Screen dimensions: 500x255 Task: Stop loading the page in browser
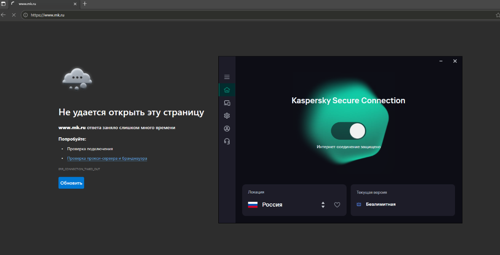[x=14, y=15]
